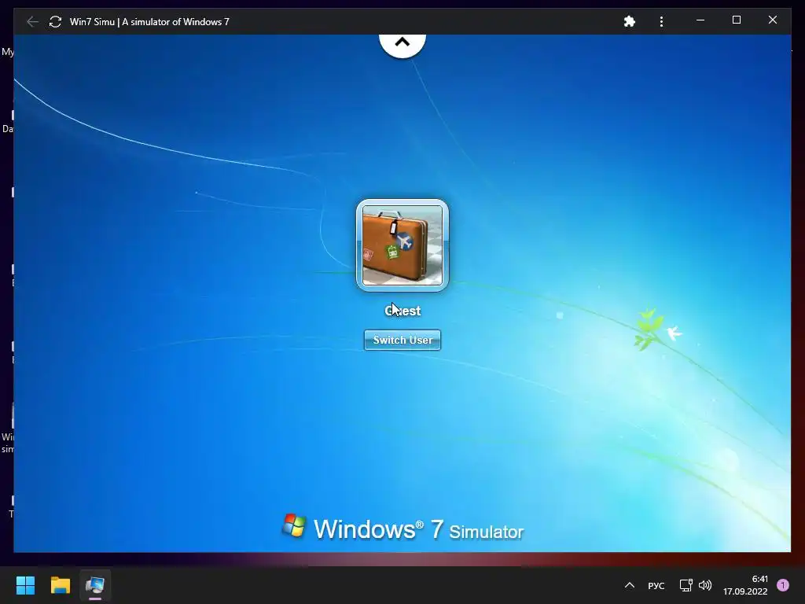Collapse panel with the up chevron

click(402, 43)
